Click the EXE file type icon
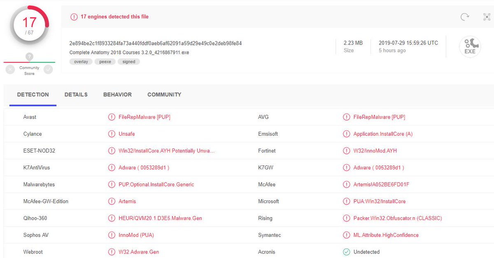The image size is (494, 258). coord(470,47)
